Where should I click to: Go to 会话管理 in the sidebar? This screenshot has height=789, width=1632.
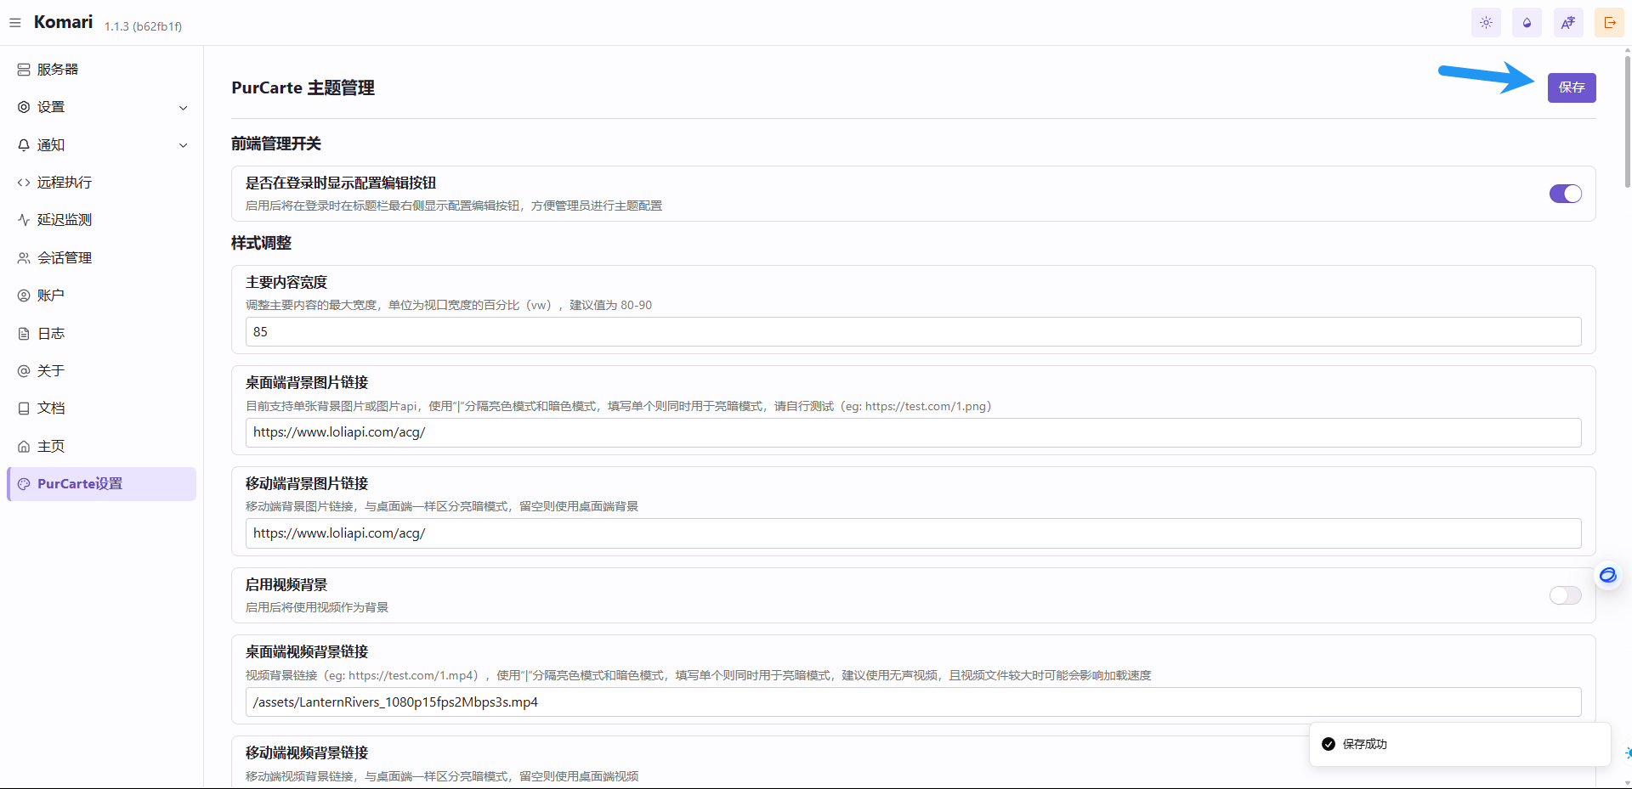[x=65, y=258]
